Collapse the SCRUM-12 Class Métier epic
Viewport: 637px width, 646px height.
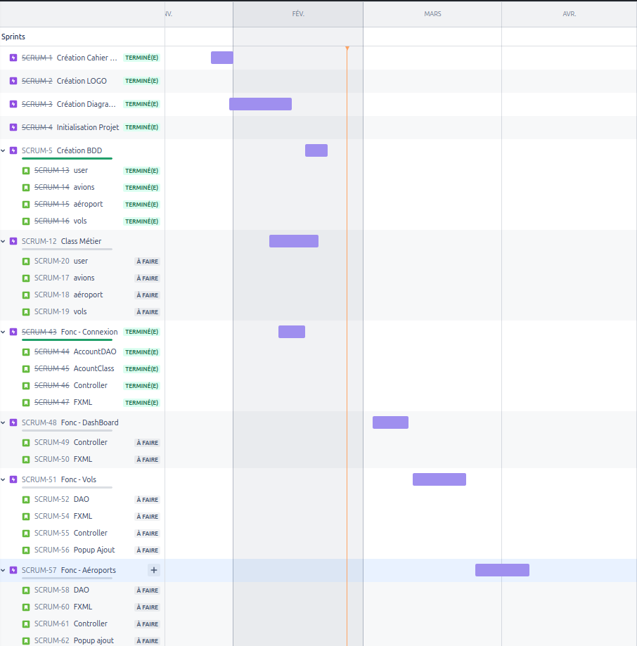[x=4, y=241]
